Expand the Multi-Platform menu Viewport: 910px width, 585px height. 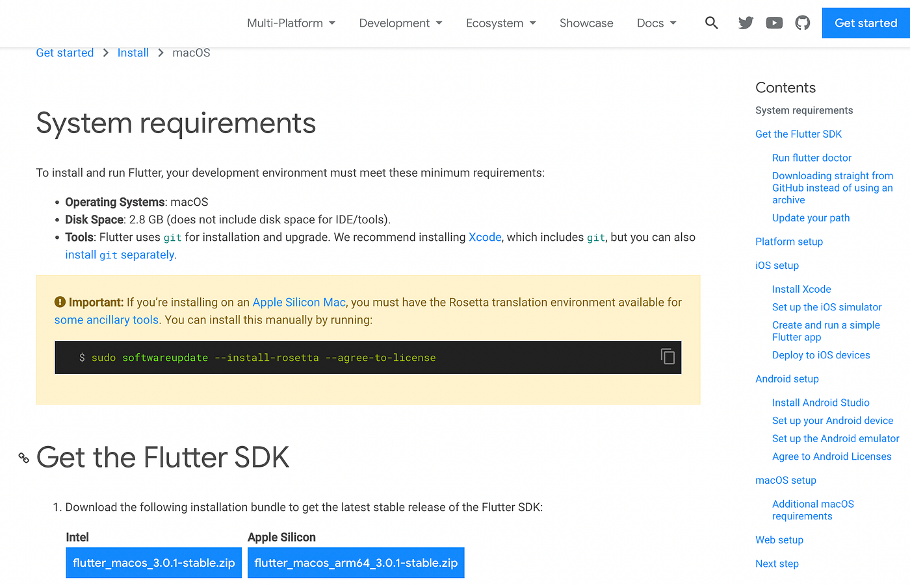click(291, 23)
